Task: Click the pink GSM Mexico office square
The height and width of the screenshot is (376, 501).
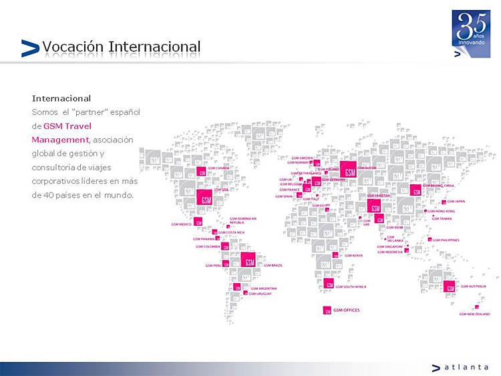Action: pos(198,221)
